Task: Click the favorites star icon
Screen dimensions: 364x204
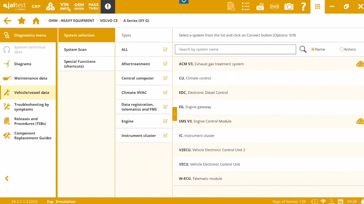Action: pyautogui.click(x=22, y=21)
